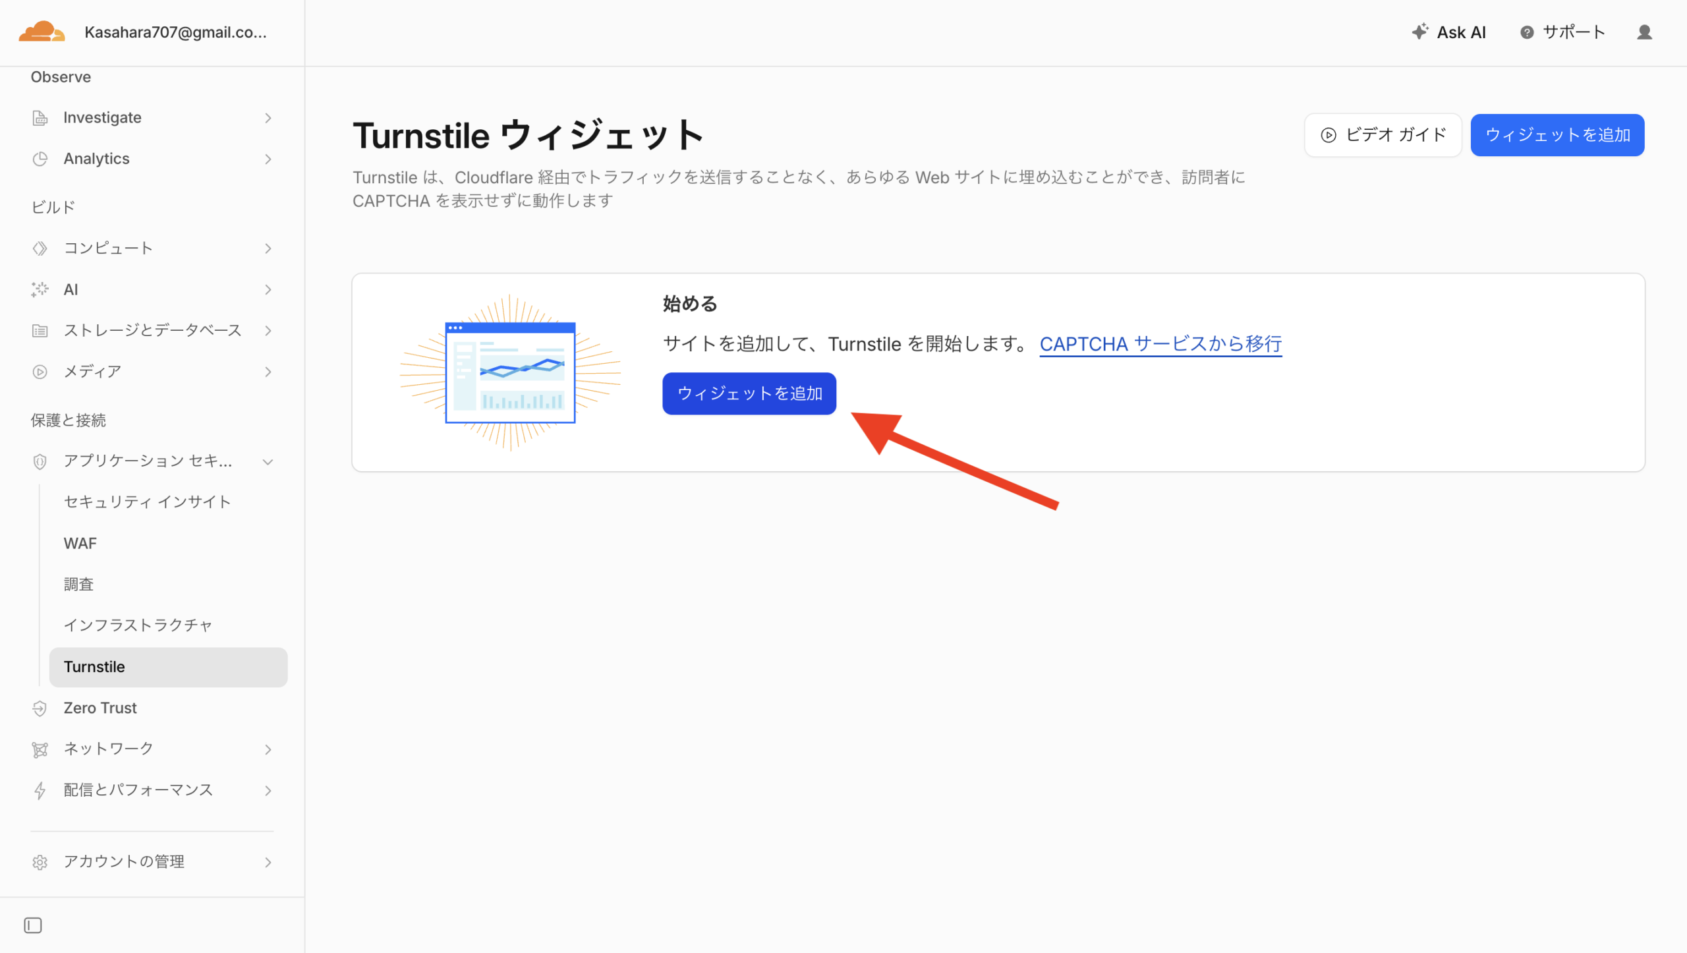
Task: Expand the ストレージとデータベース chevron
Action: [x=268, y=331]
